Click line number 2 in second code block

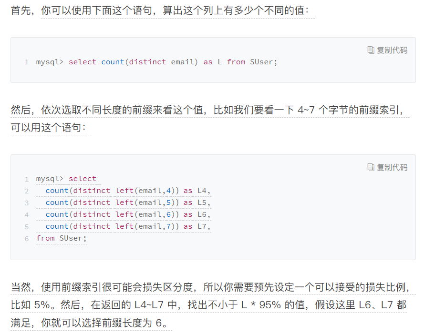27,191
